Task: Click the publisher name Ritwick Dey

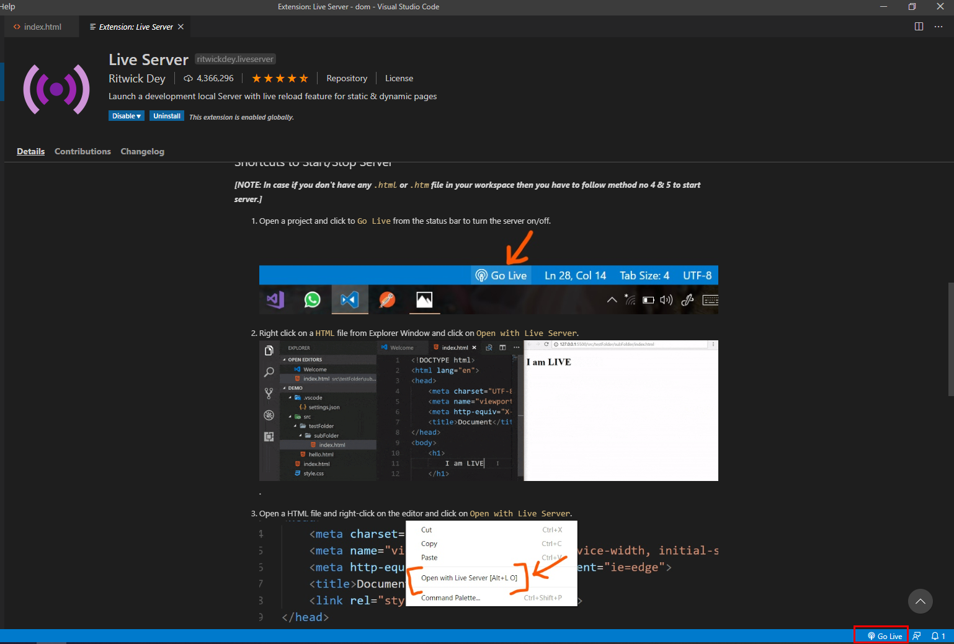Action: [x=137, y=79]
